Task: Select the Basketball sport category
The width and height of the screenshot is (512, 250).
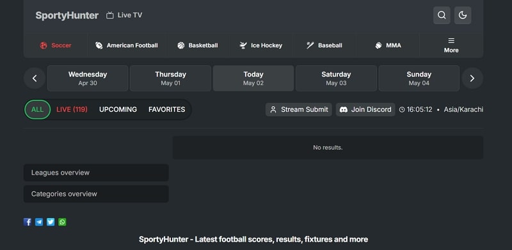Action: (198, 45)
